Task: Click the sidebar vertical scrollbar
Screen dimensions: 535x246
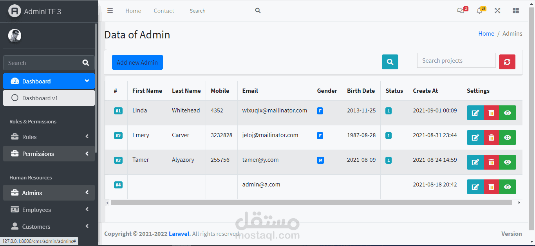Action: click(96, 88)
